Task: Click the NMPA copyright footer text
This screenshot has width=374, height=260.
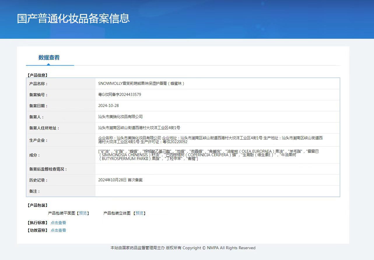Action: pos(183,248)
